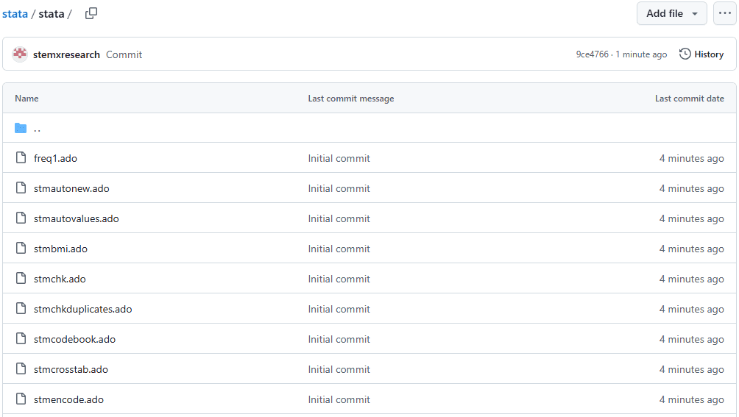Open commit hash 9ce4766
Image resolution: width=739 pixels, height=417 pixels.
592,54
